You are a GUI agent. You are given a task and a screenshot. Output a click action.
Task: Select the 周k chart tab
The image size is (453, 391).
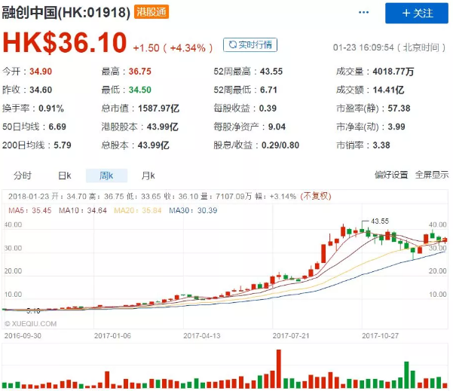pos(106,176)
